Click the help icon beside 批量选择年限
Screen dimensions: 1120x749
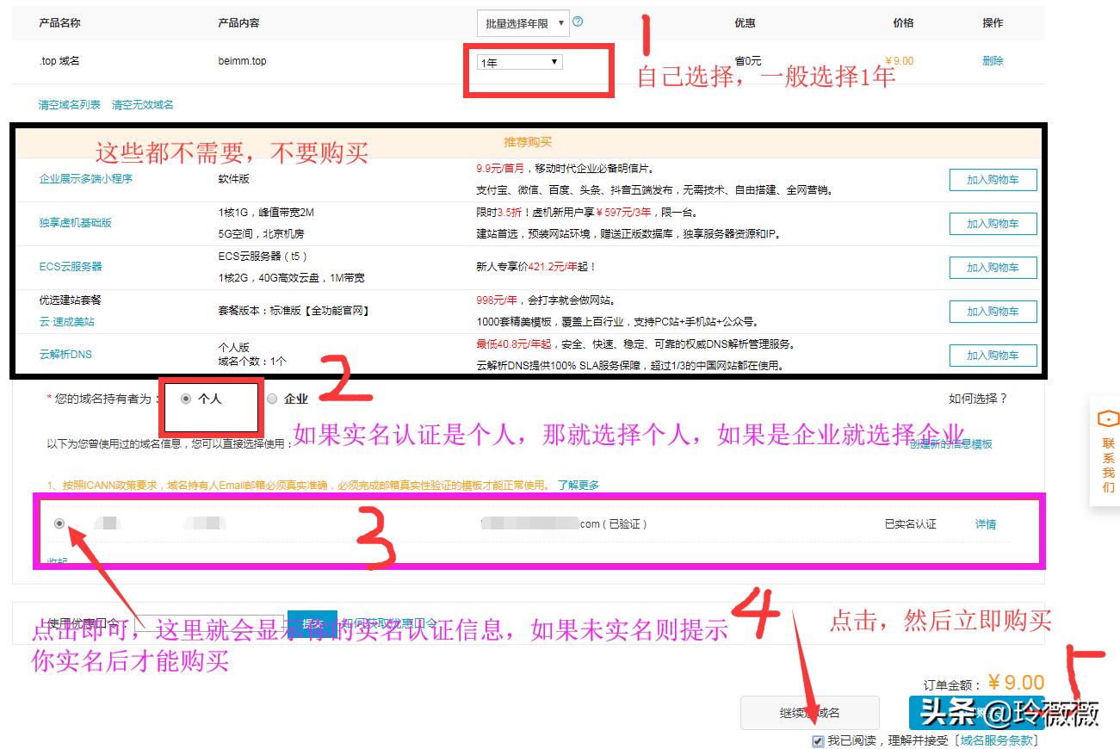coord(578,22)
